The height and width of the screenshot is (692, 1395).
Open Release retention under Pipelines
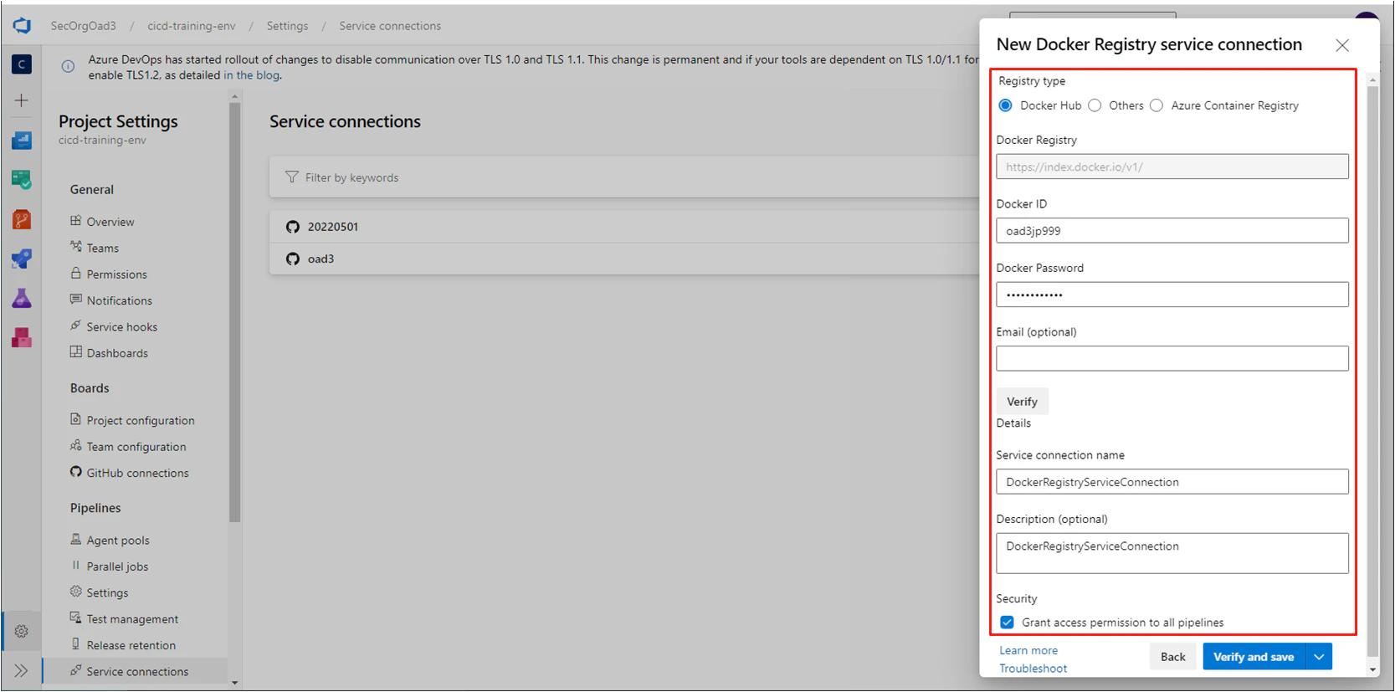[131, 645]
